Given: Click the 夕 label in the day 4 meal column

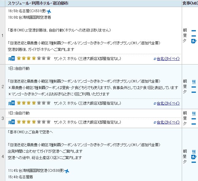Looking at the screenshot, I should [185, 162].
